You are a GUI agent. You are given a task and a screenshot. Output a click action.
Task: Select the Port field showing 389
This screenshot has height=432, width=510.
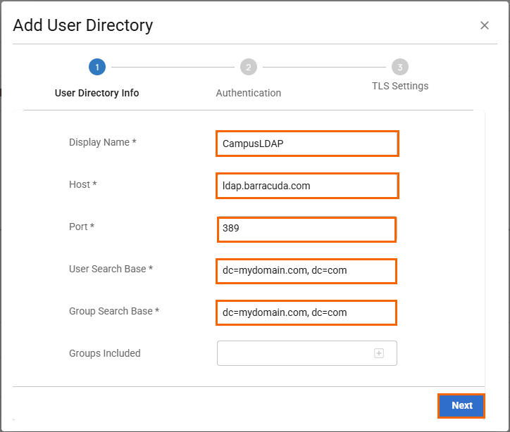pyautogui.click(x=306, y=229)
